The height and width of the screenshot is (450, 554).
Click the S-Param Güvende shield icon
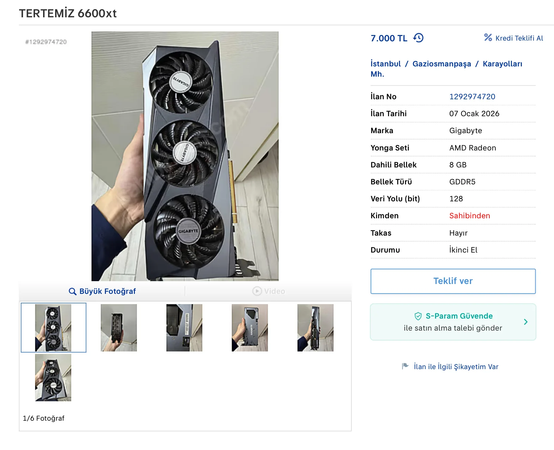pos(418,316)
